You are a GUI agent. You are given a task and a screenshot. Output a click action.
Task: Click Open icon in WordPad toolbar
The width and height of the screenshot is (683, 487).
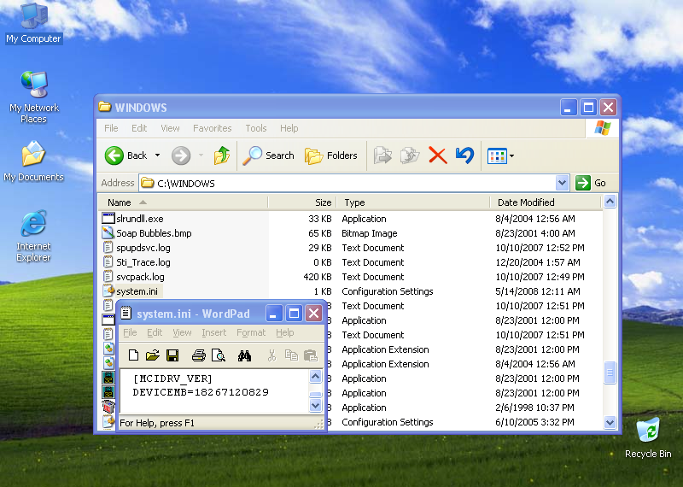click(x=153, y=355)
